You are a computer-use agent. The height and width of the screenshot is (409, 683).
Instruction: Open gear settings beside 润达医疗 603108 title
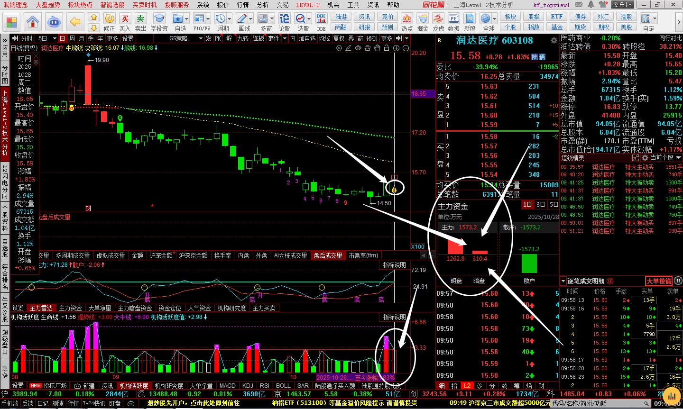click(x=554, y=41)
